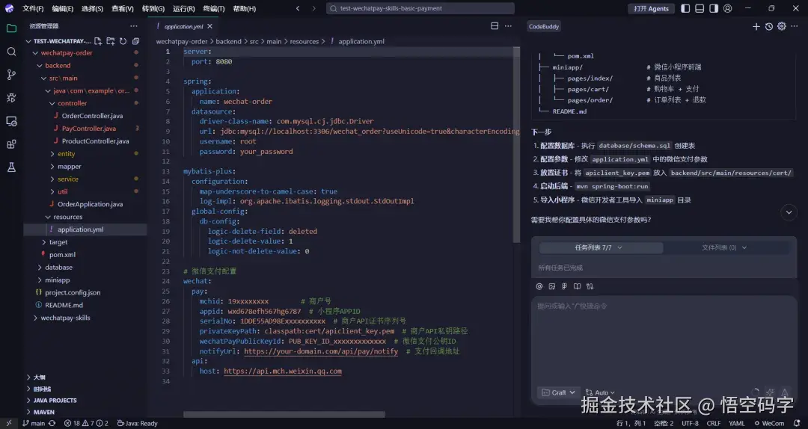Open the Extensions view
This screenshot has height=429, width=808.
click(x=11, y=144)
